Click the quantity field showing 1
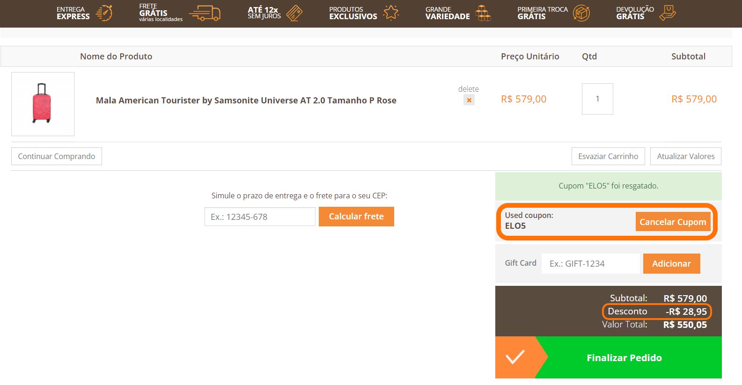The height and width of the screenshot is (385, 742). click(597, 99)
